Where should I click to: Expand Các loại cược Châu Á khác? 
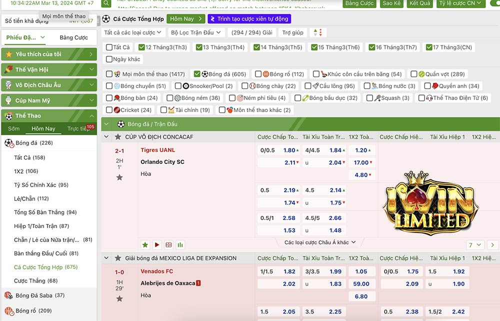point(320,242)
